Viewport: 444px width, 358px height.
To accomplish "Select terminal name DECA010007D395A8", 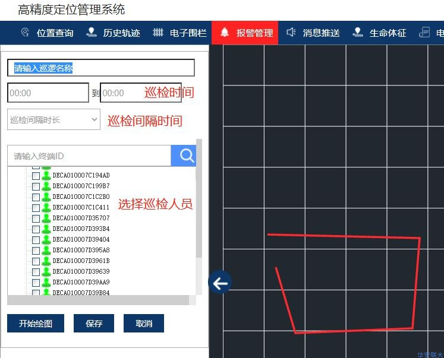I will [x=81, y=251].
